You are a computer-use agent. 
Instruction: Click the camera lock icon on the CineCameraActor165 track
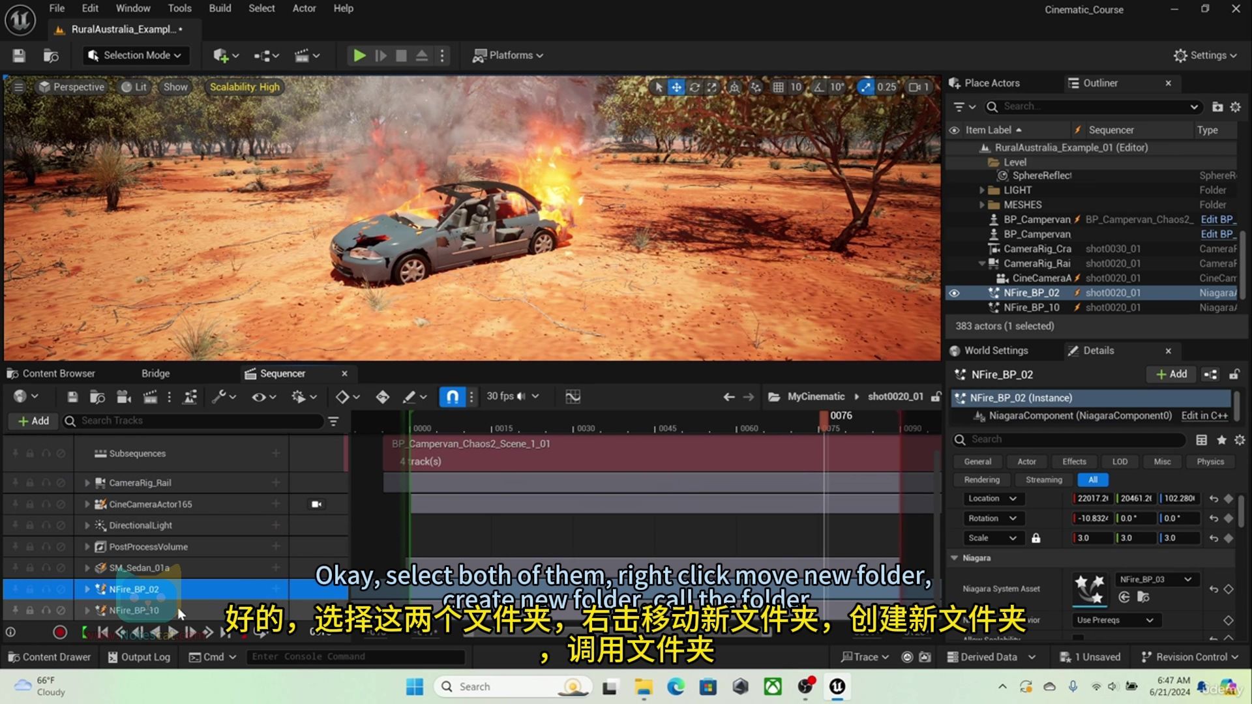[316, 504]
